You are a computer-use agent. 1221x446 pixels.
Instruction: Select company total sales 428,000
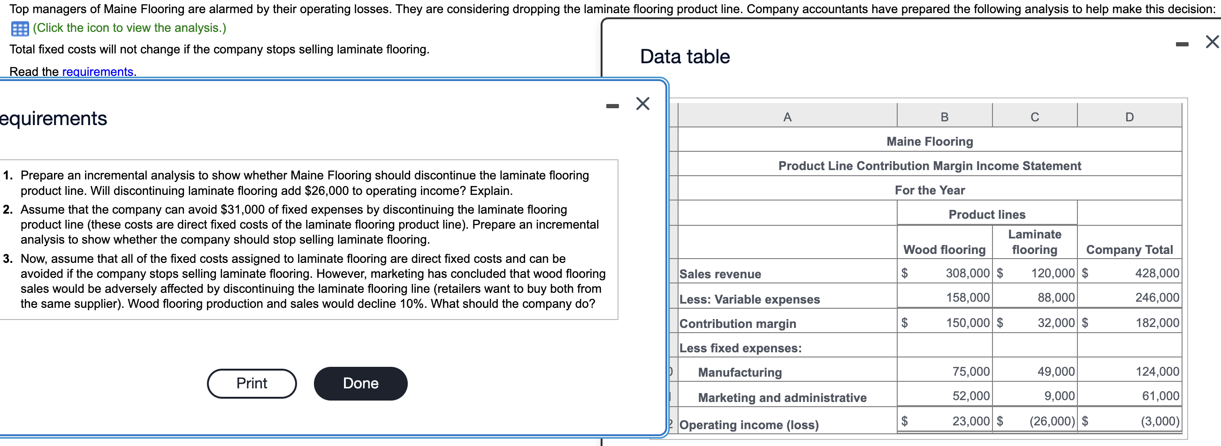(1157, 272)
